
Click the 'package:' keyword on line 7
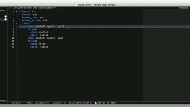click(33, 29)
